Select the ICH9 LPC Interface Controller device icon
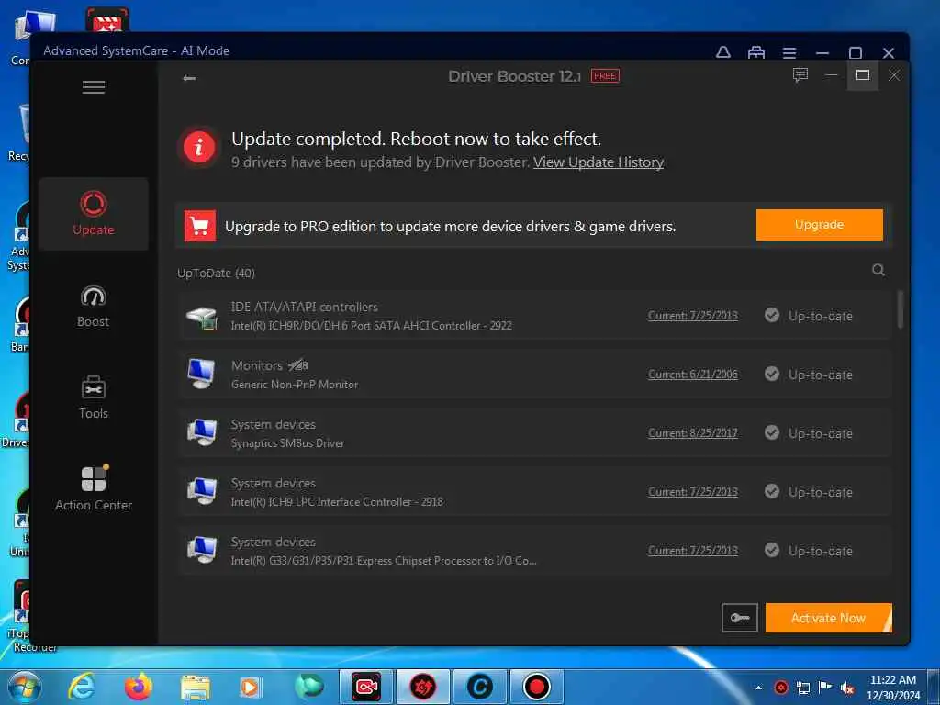 coord(201,491)
